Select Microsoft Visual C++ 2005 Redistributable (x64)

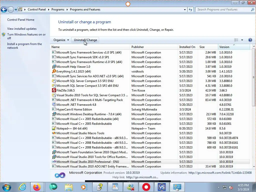coord(151,119)
